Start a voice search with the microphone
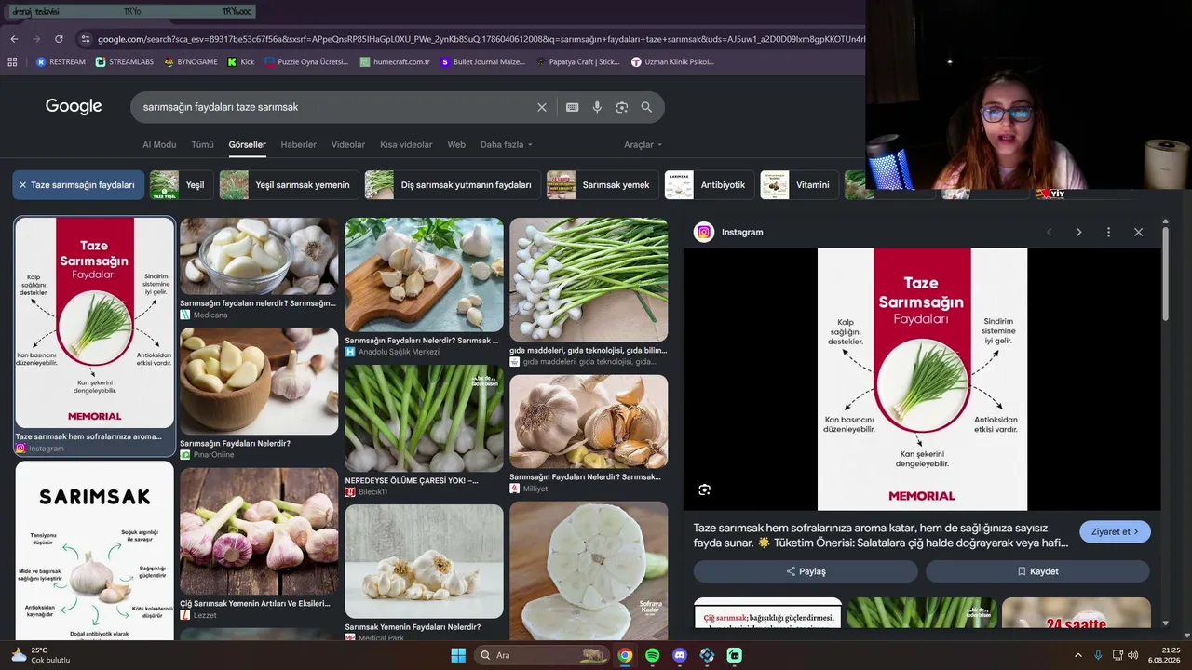 tap(598, 107)
